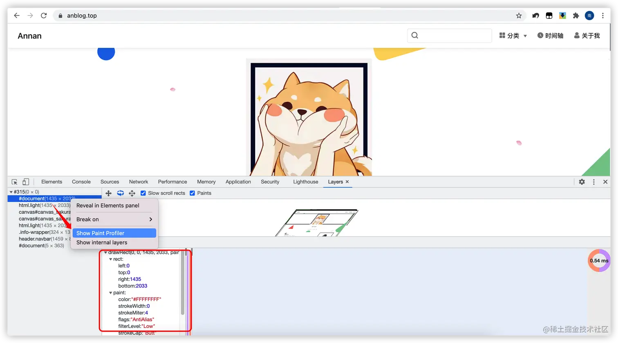Image resolution: width=618 pixels, height=343 pixels.
Task: Click the download extension icon
Action: coord(562,16)
